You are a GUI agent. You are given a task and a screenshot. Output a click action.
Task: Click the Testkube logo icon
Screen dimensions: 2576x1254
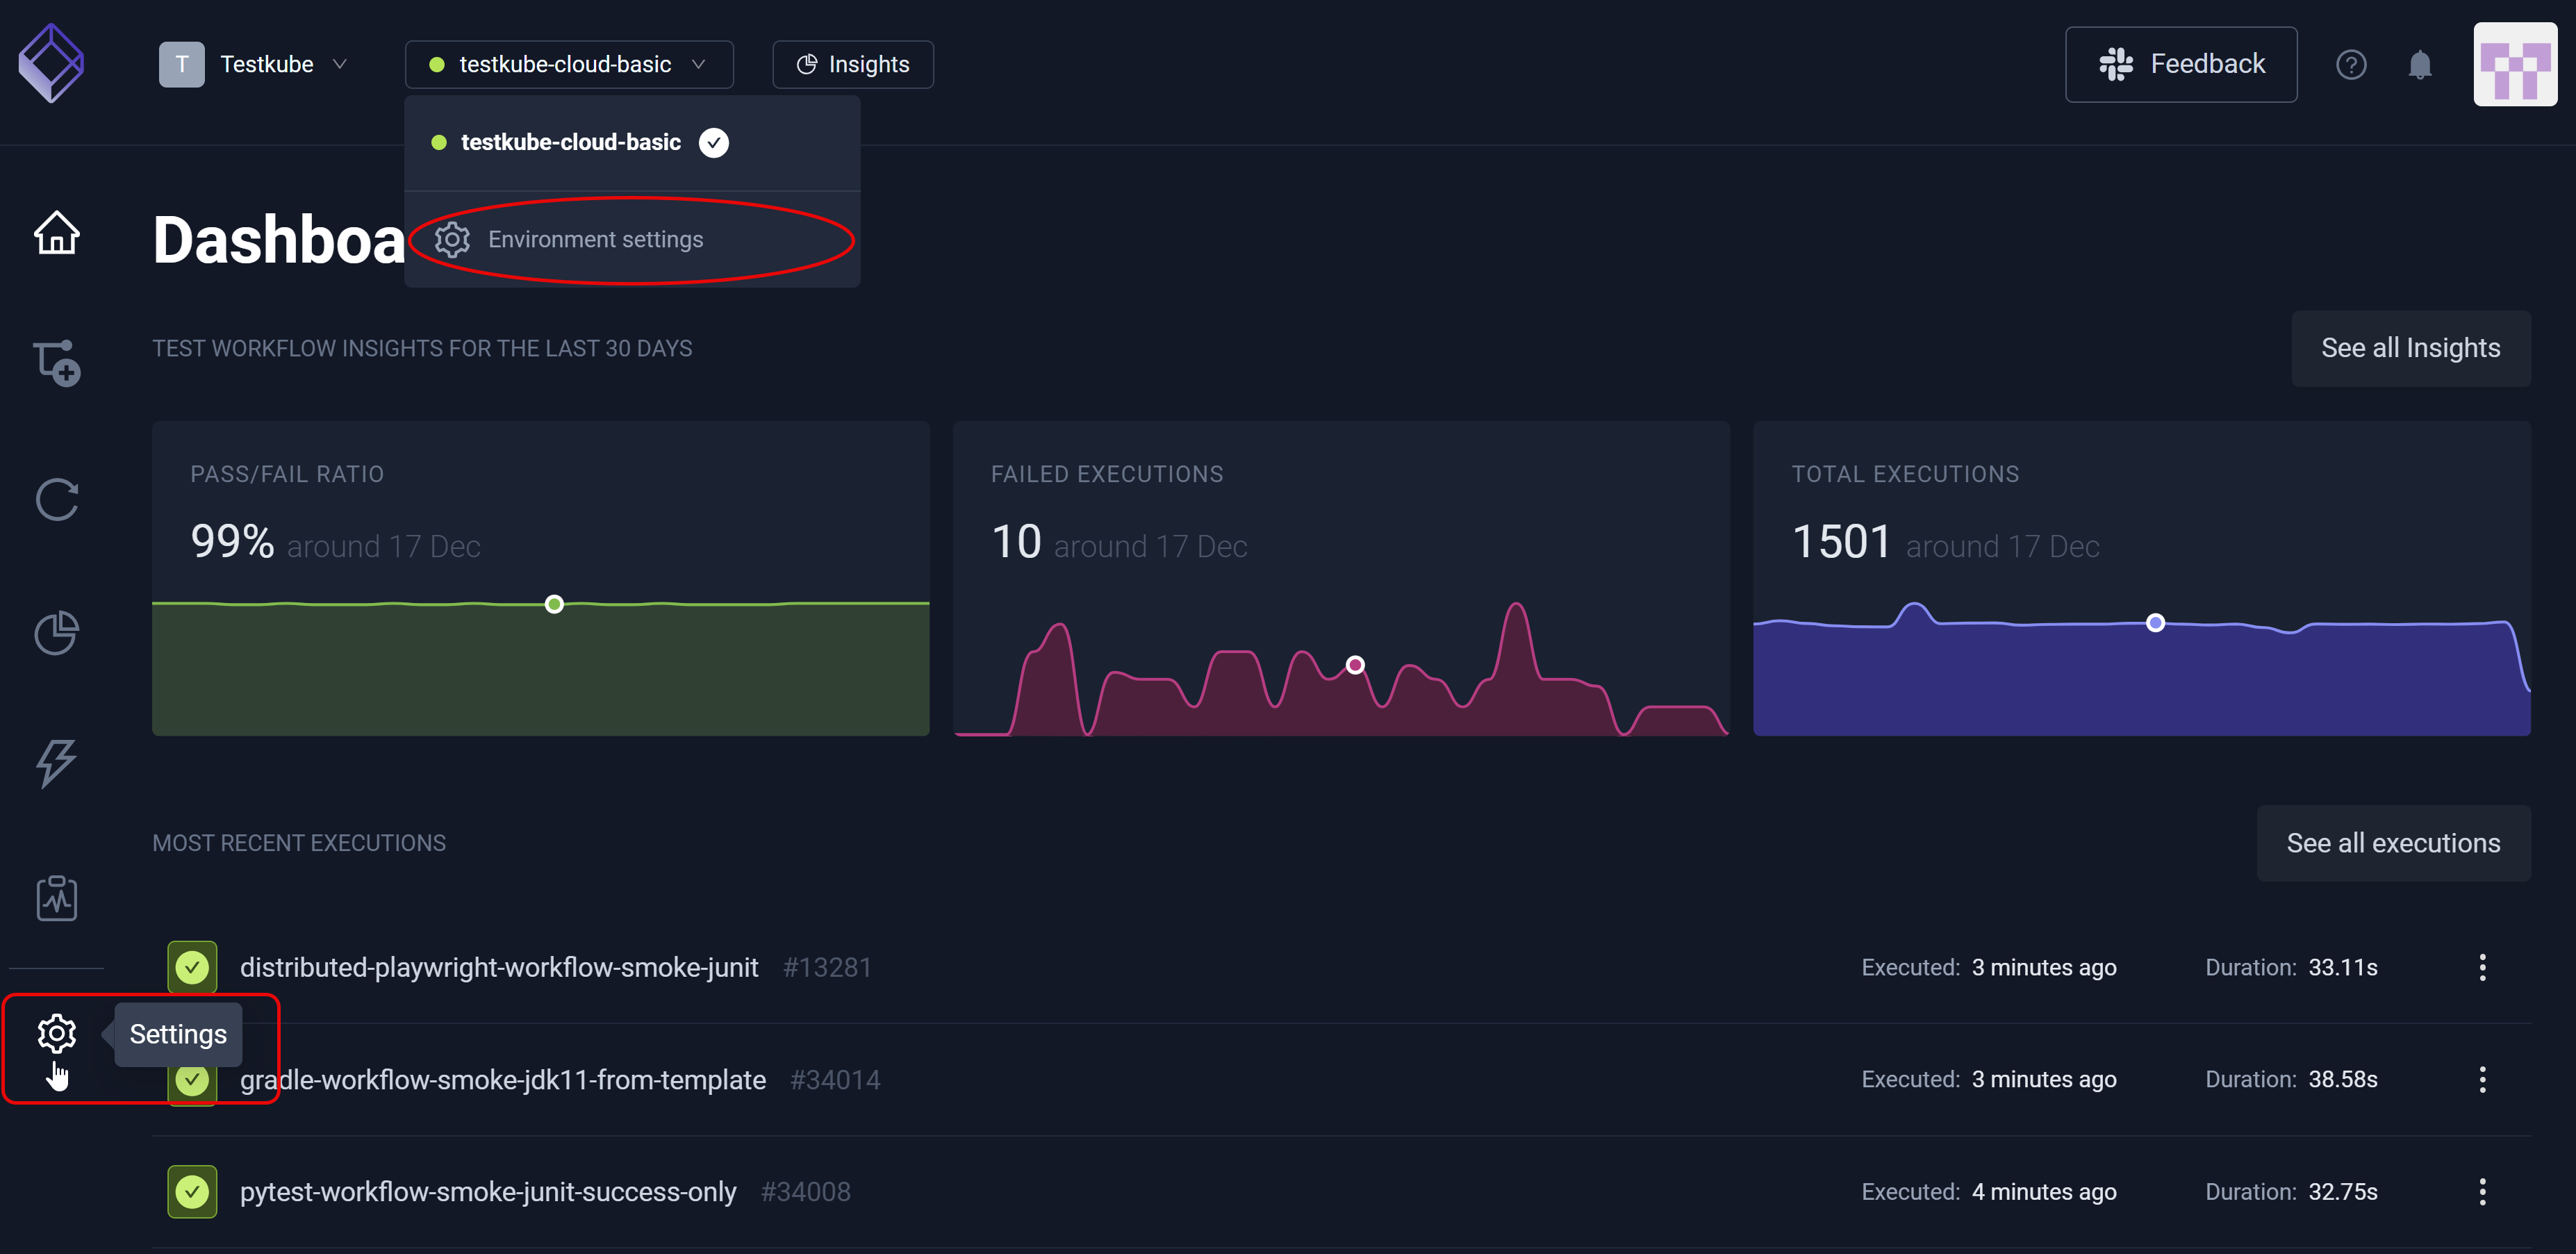pyautogui.click(x=51, y=64)
